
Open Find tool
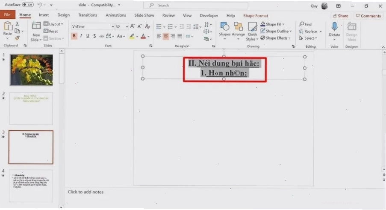305,24
